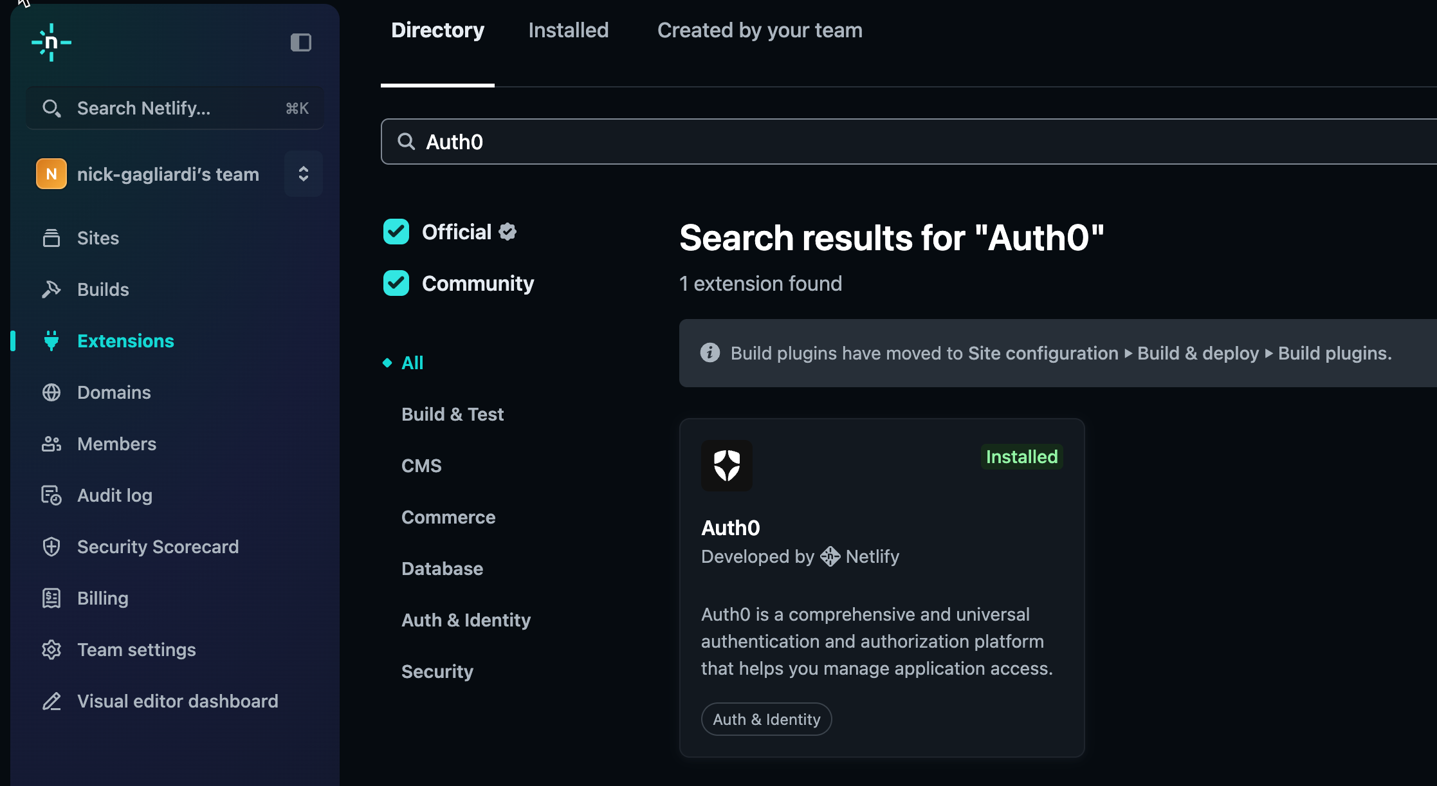The image size is (1437, 786).
Task: Click the Builds hammer icon
Action: coord(51,289)
